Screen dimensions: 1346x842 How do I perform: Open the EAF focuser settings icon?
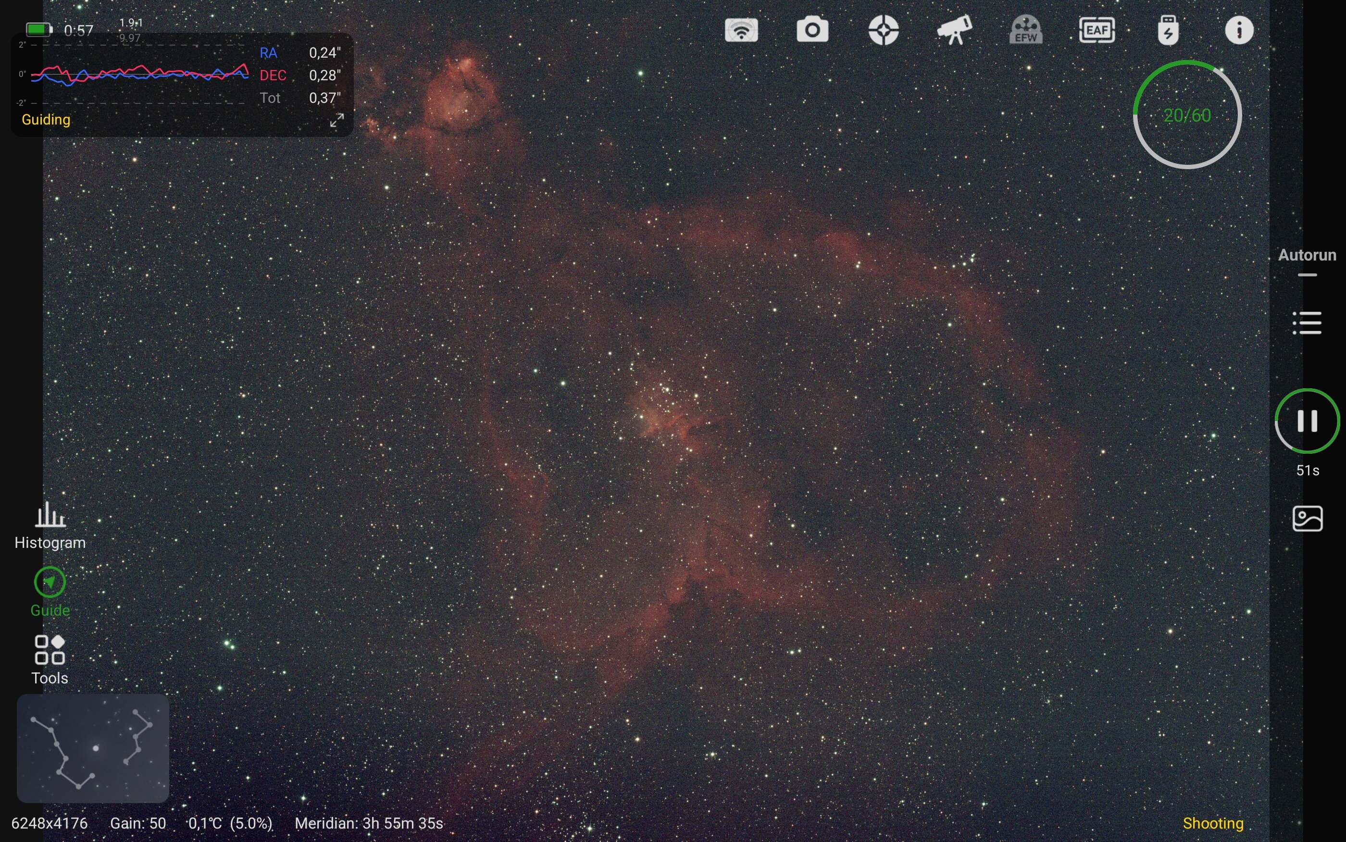coord(1097,30)
